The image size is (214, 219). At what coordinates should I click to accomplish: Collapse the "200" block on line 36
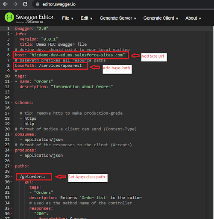coord(12,213)
